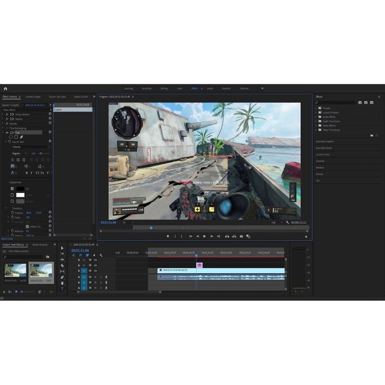The height and width of the screenshot is (385, 385).
Task: Select the Razor tool
Action: click(62, 265)
